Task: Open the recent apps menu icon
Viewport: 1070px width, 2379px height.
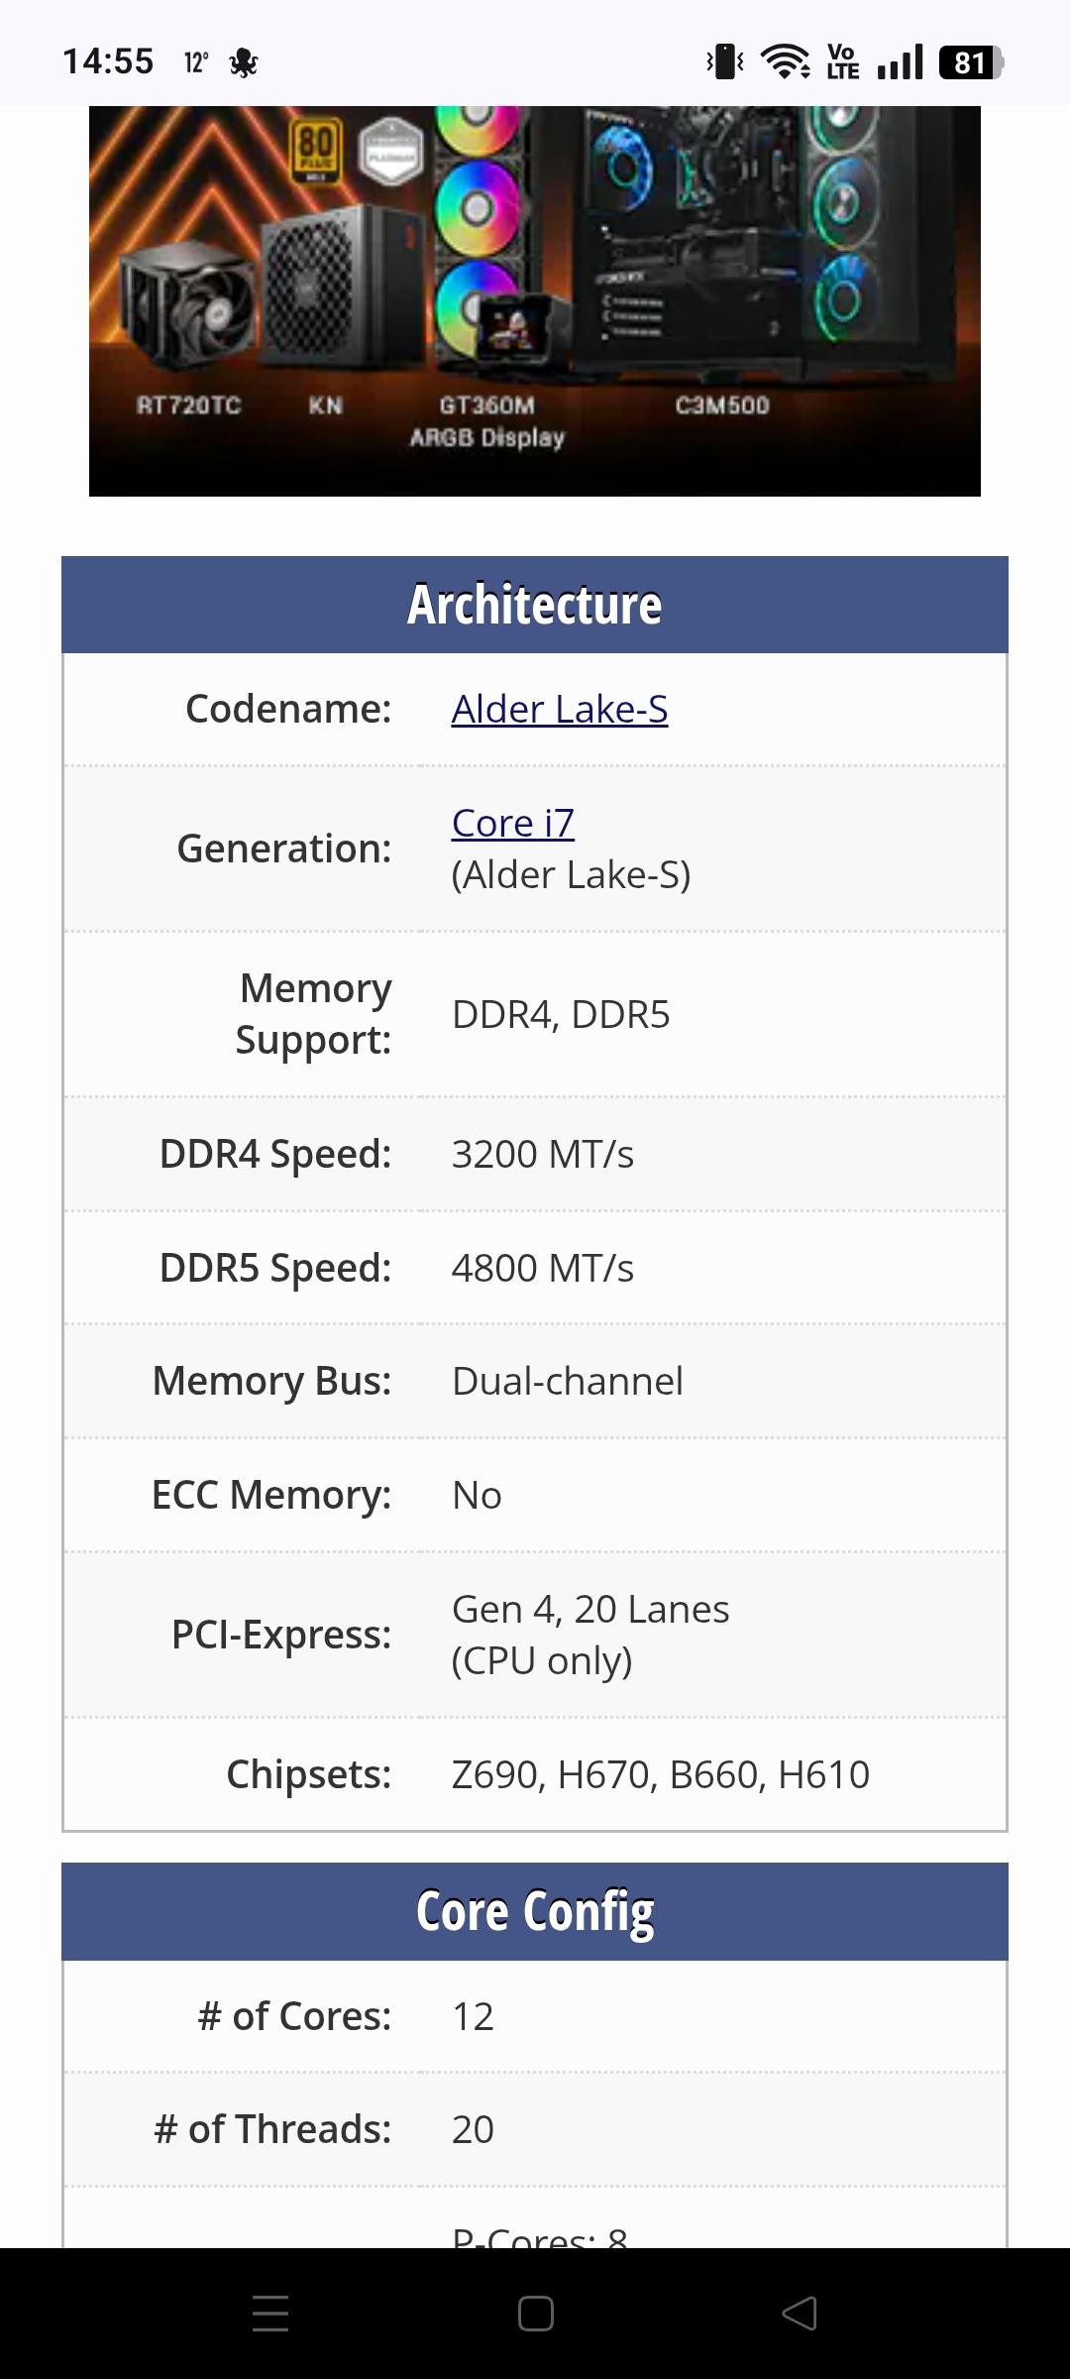Action: (x=269, y=2314)
